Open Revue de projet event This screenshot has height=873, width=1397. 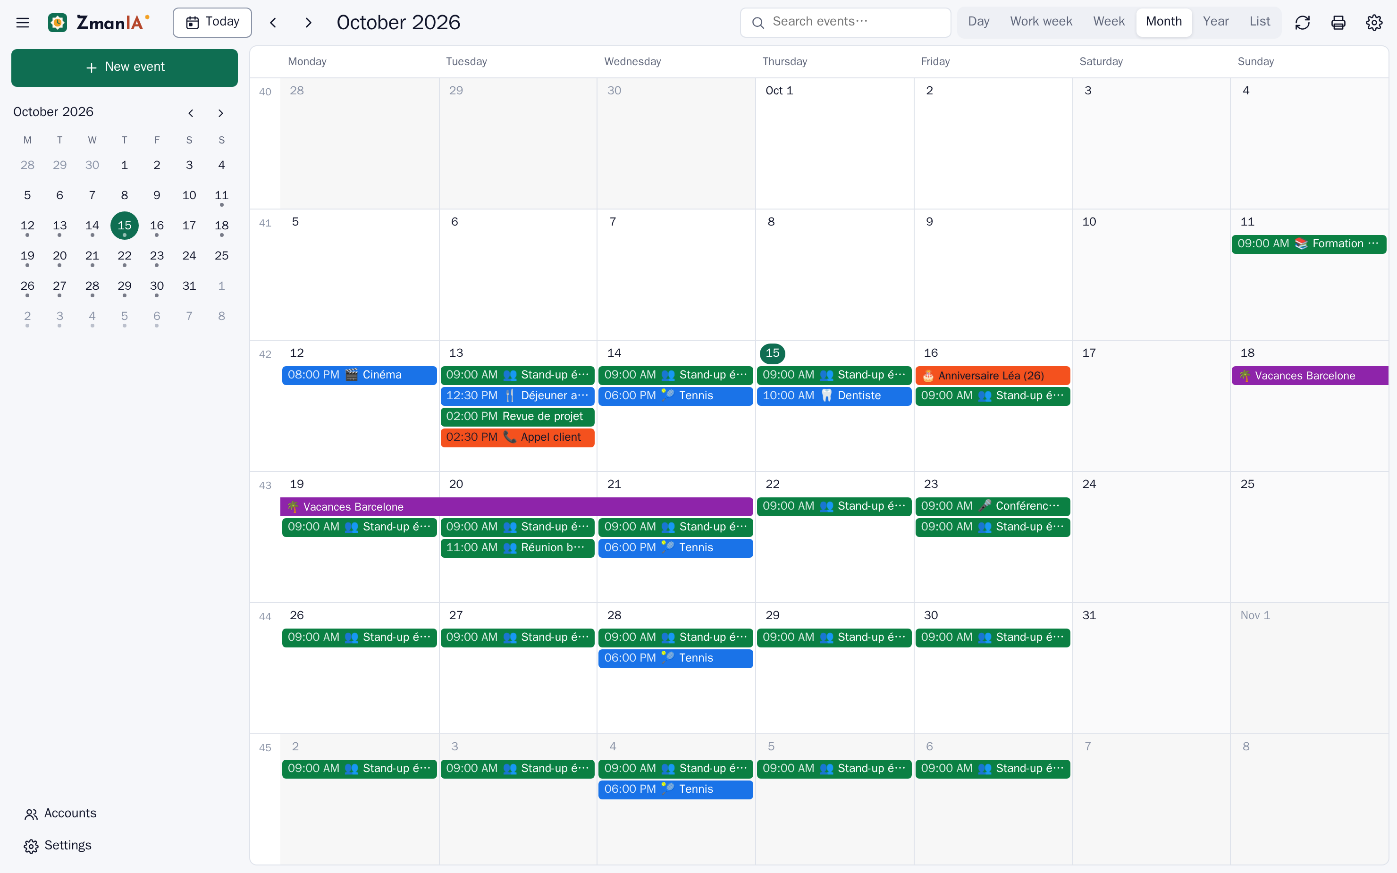pos(517,417)
